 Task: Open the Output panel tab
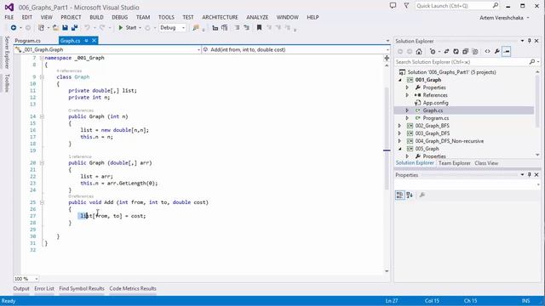tap(21, 289)
